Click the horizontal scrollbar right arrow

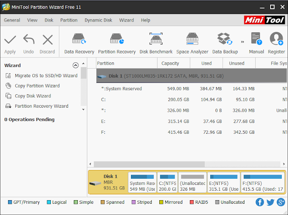click(284, 164)
